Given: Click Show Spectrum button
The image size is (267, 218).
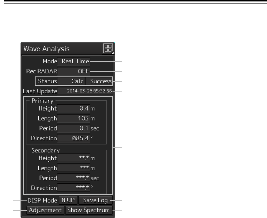Looking at the screenshot, I should [89, 210].
